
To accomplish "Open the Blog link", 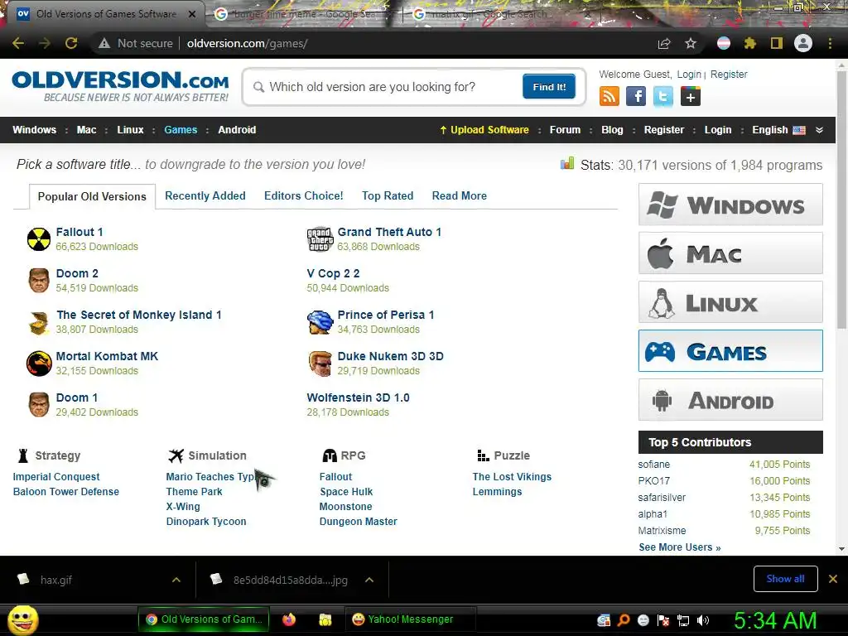I will click(x=612, y=130).
